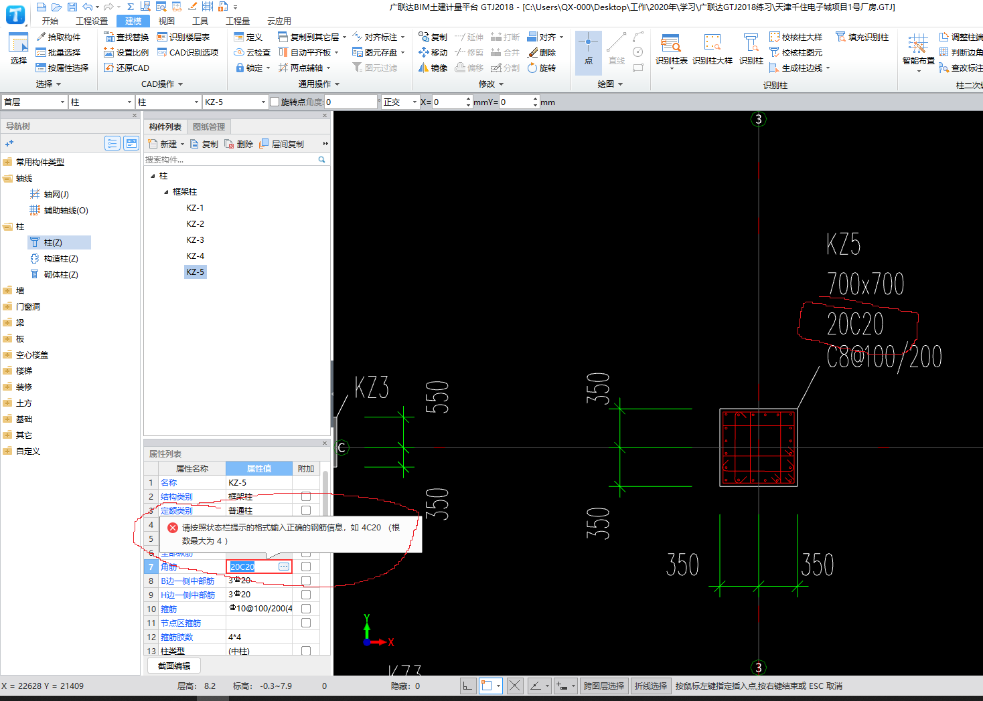The height and width of the screenshot is (701, 983).
Task: Collapse the 框架柱 tree node
Action: pyautogui.click(x=167, y=192)
